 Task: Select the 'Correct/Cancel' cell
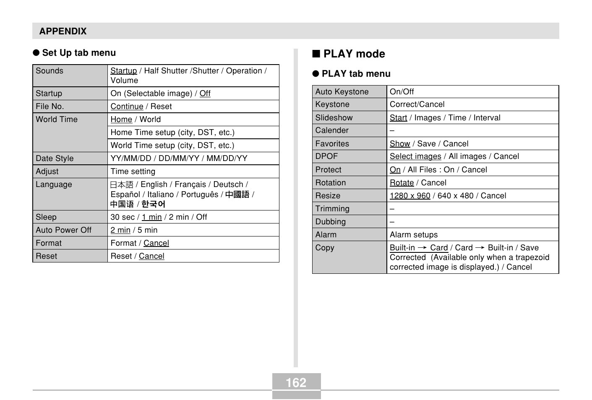[x=473, y=104]
